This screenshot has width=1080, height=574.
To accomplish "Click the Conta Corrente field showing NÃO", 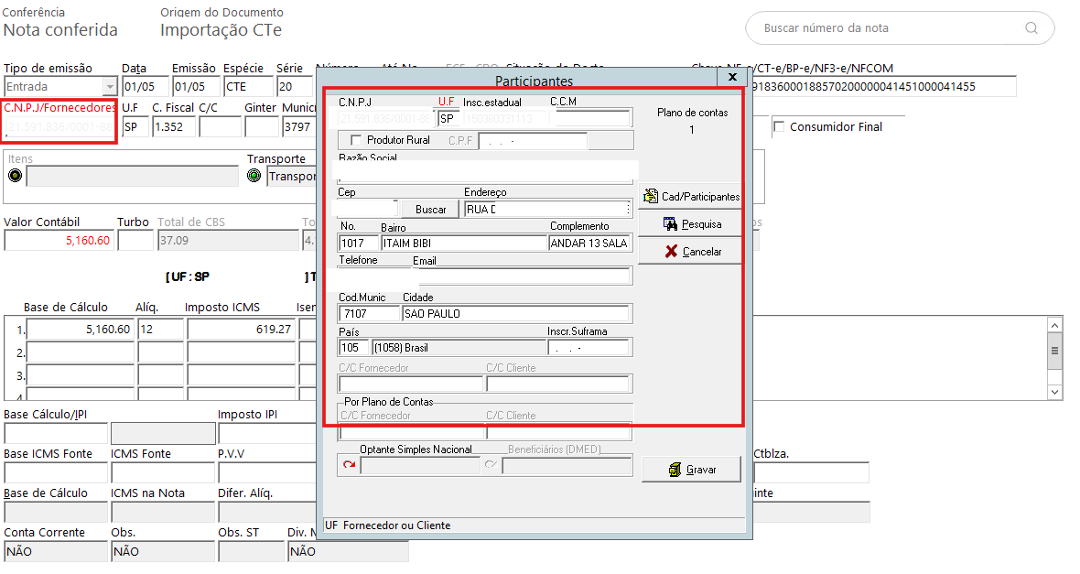I will click(56, 551).
